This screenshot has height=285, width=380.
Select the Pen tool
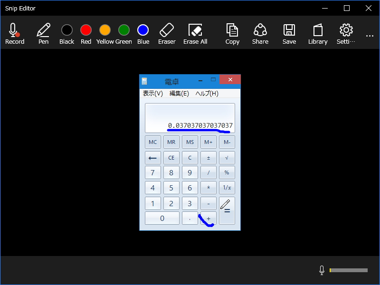(43, 34)
